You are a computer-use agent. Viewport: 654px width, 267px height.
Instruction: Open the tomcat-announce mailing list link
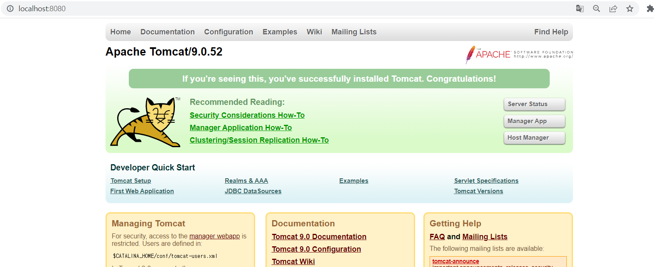455,261
